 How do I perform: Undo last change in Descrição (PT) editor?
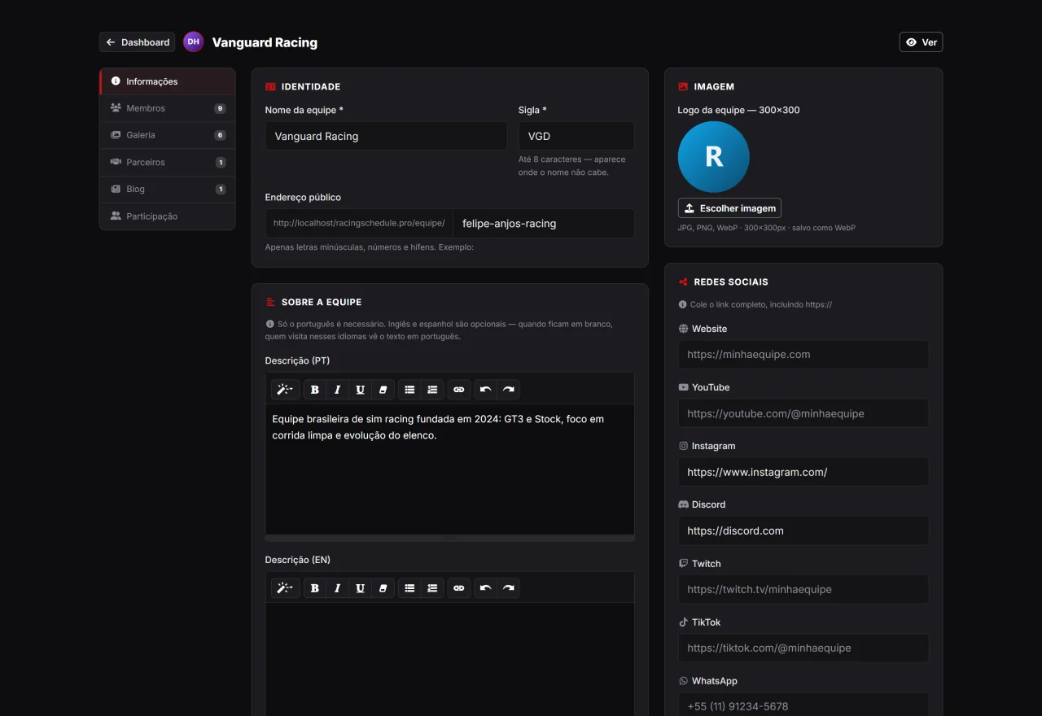coord(485,390)
